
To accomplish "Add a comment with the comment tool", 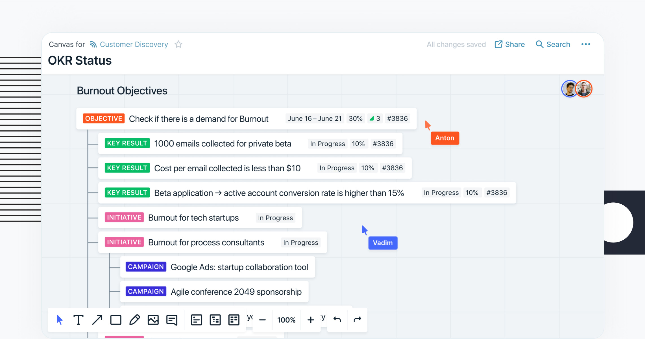I will click(172, 320).
